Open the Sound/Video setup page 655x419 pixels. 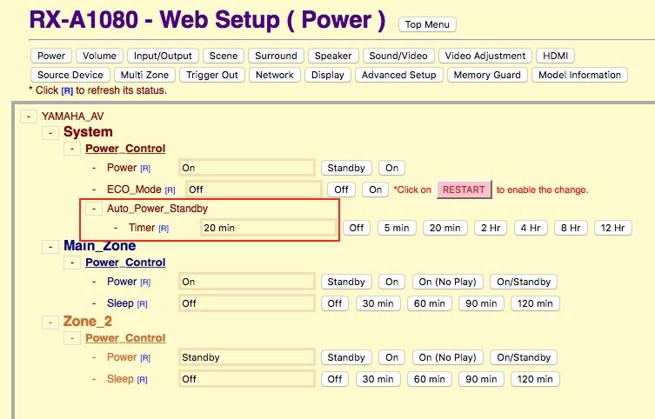(x=398, y=56)
